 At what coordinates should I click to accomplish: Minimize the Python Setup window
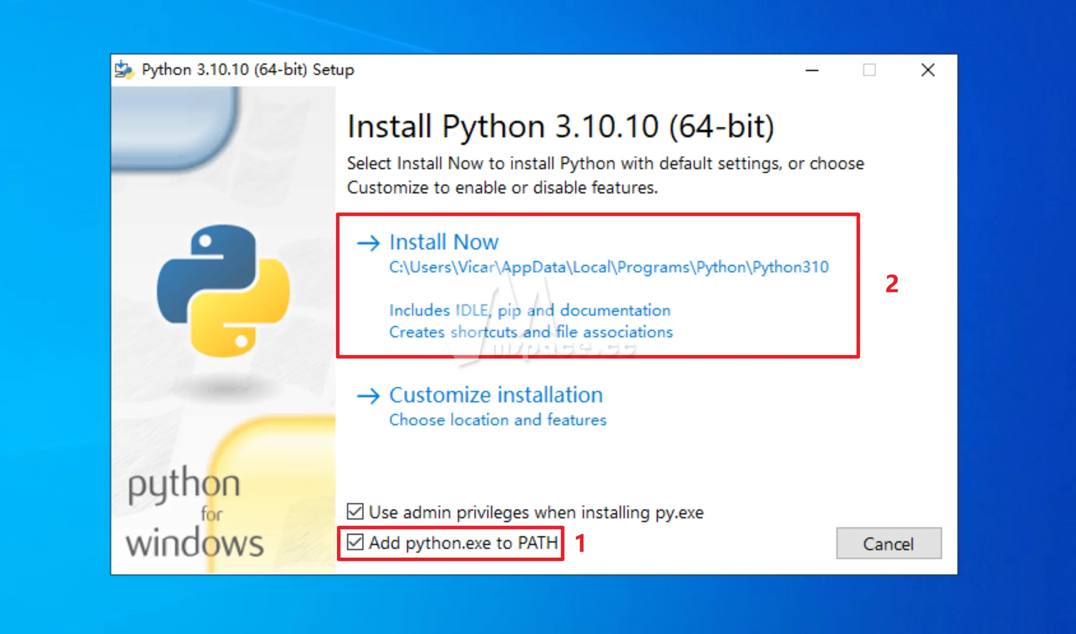(x=812, y=70)
